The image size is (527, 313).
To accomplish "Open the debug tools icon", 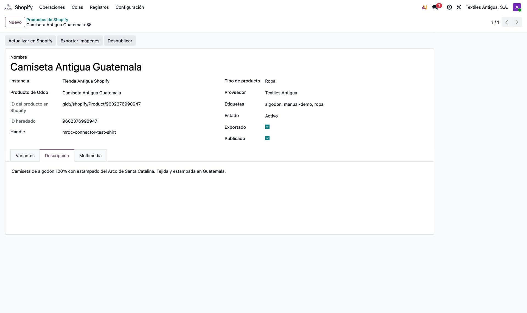I will (x=459, y=7).
